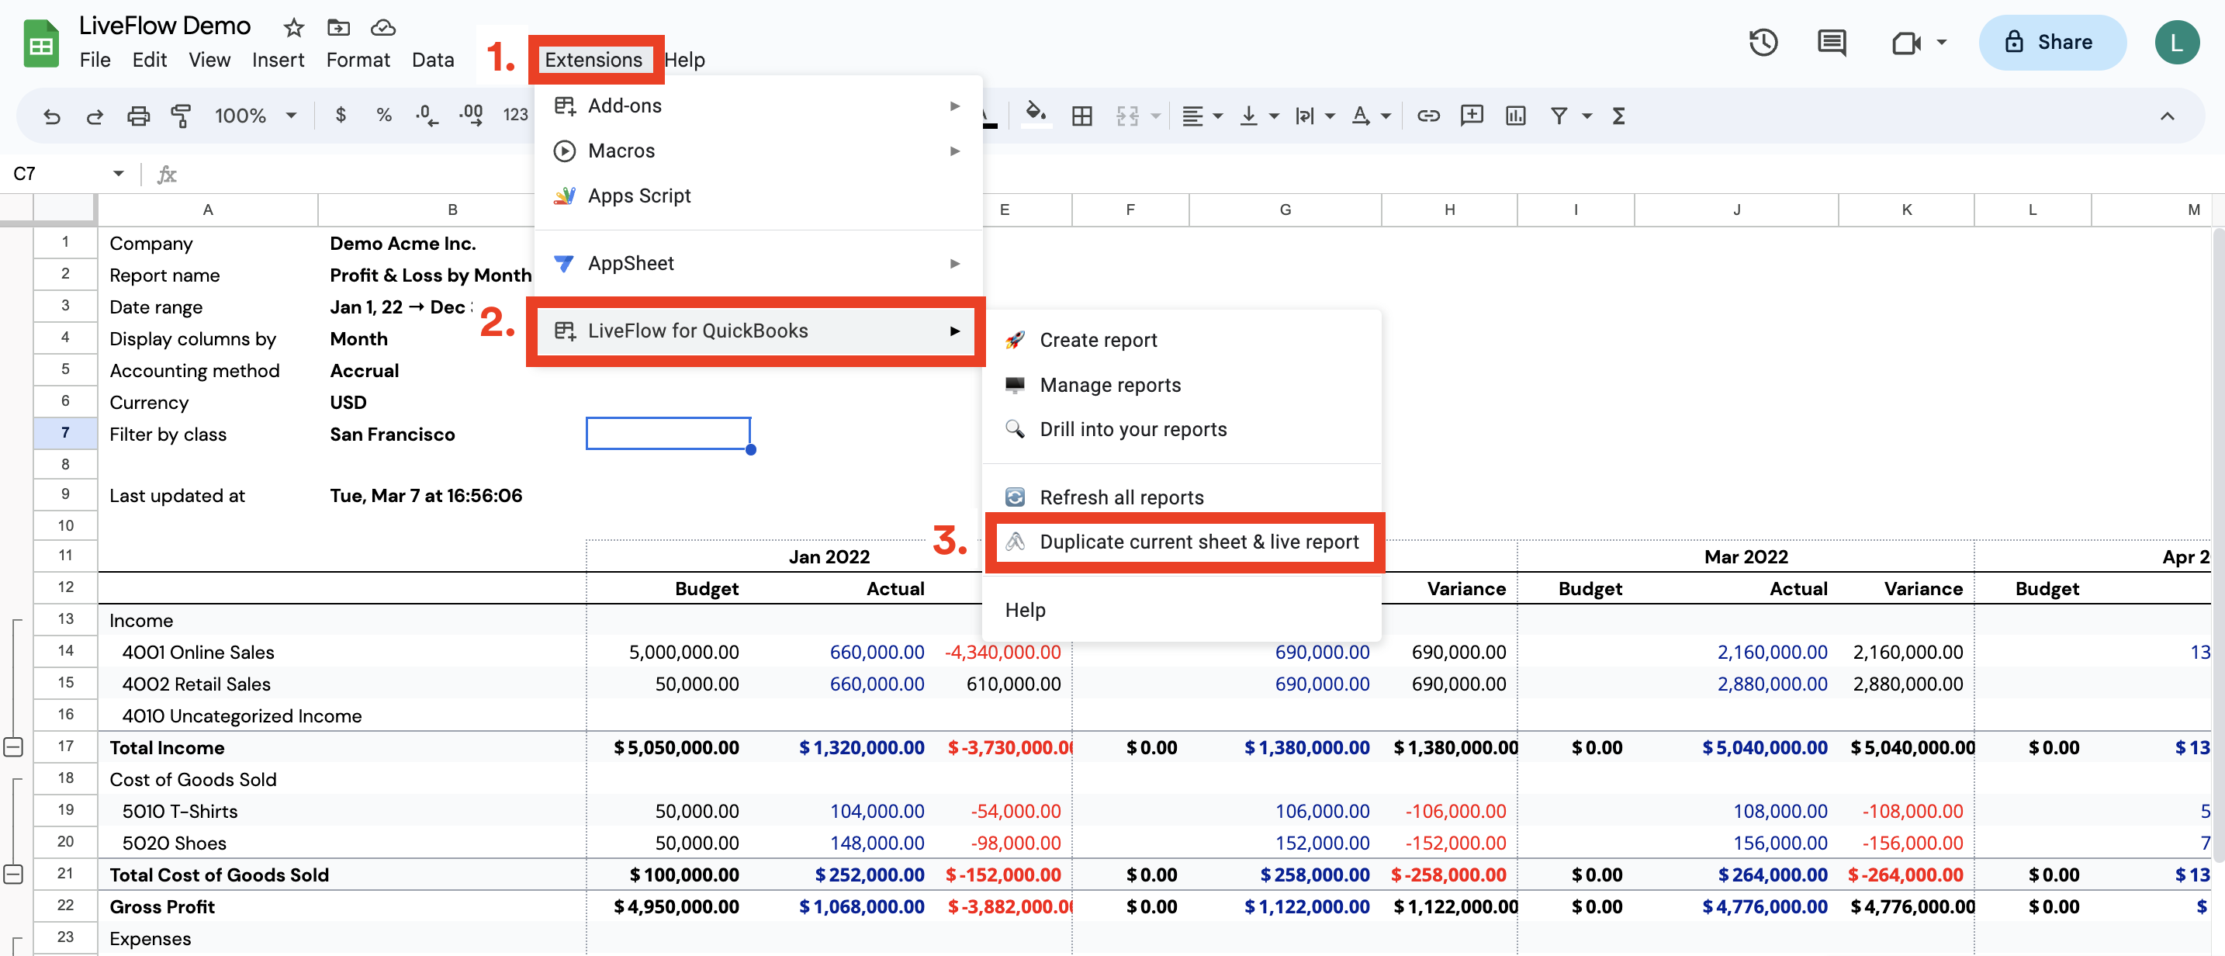This screenshot has height=956, width=2225.
Task: Start a video call with camera icon
Action: 1905,43
